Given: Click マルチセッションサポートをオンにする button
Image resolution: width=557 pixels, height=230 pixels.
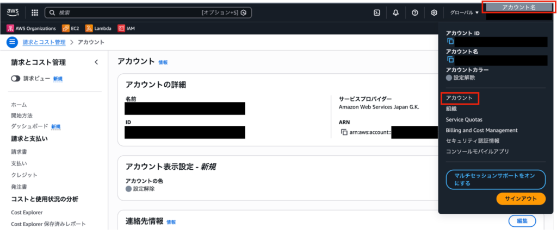Looking at the screenshot, I should tap(495, 180).
